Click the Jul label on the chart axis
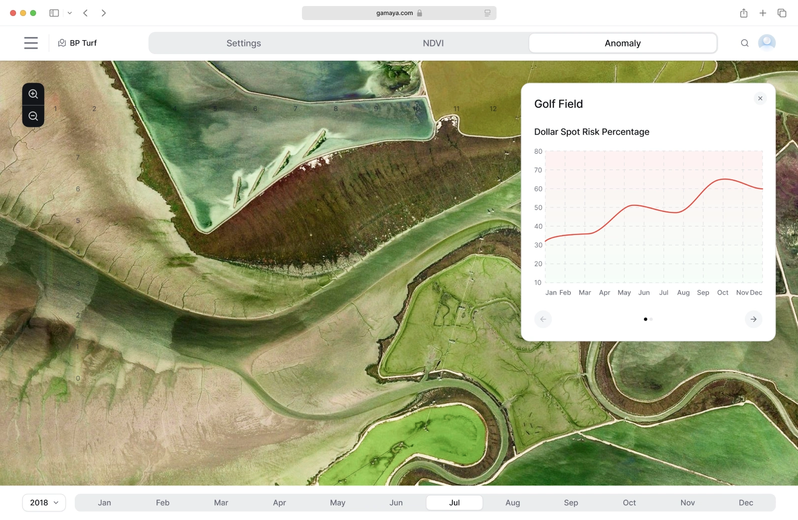Screen dimensions: 798x520 point(664,293)
